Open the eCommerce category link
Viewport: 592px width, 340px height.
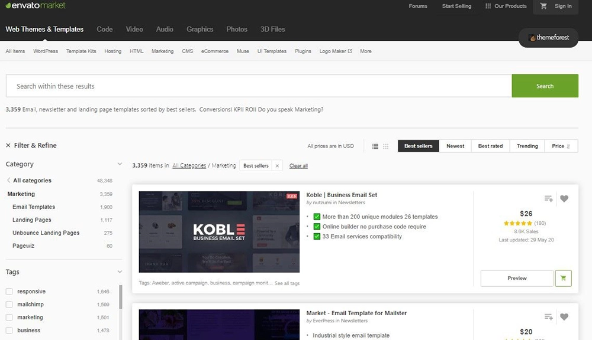point(215,51)
